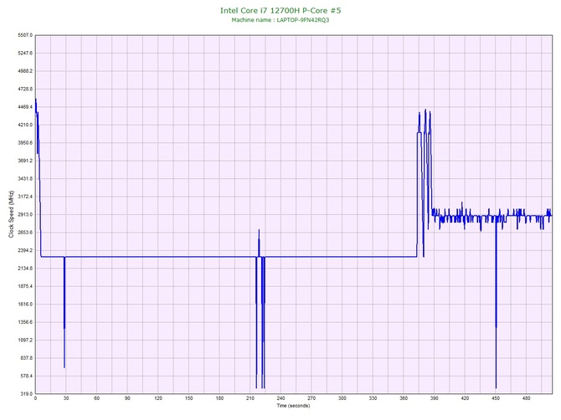This screenshot has height=420, width=561.
Task: Click the 837.8 y-axis value
Action: (x=26, y=358)
